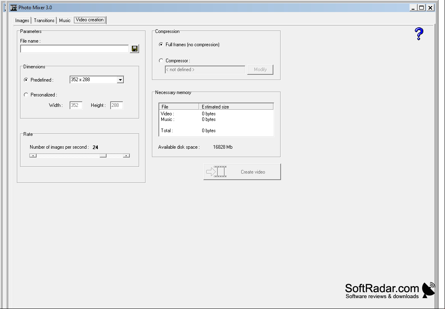Maximize the Photo Mixer window

click(422, 8)
